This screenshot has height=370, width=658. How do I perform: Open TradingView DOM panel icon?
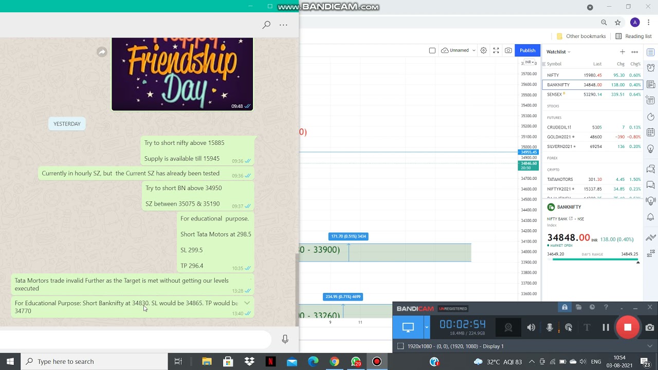coord(651,253)
